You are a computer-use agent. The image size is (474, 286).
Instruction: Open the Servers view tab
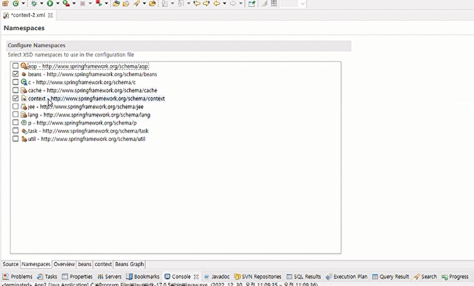(x=109, y=277)
